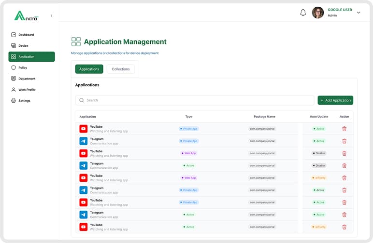373x243 pixels.
Task: Go to the Policy section
Action: pos(23,67)
